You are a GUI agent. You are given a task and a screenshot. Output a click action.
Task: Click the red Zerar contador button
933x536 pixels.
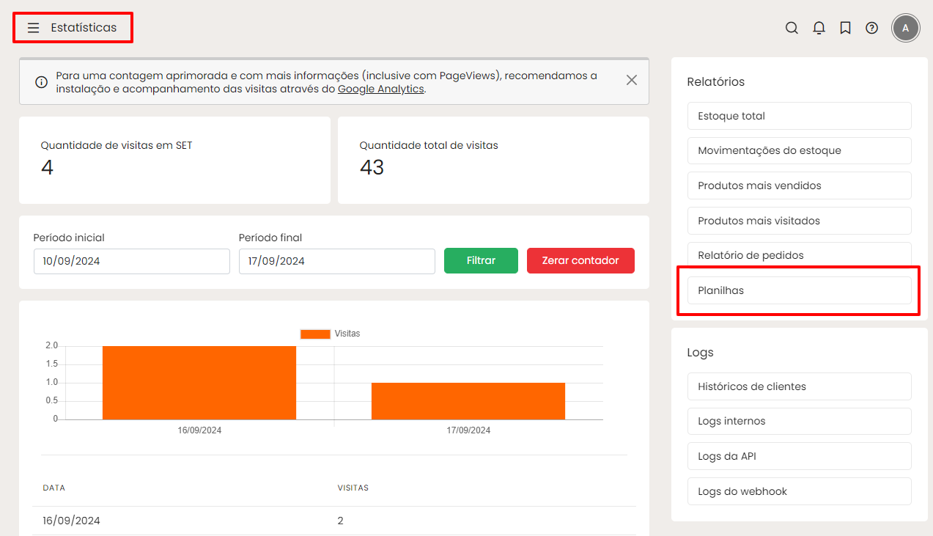point(580,260)
